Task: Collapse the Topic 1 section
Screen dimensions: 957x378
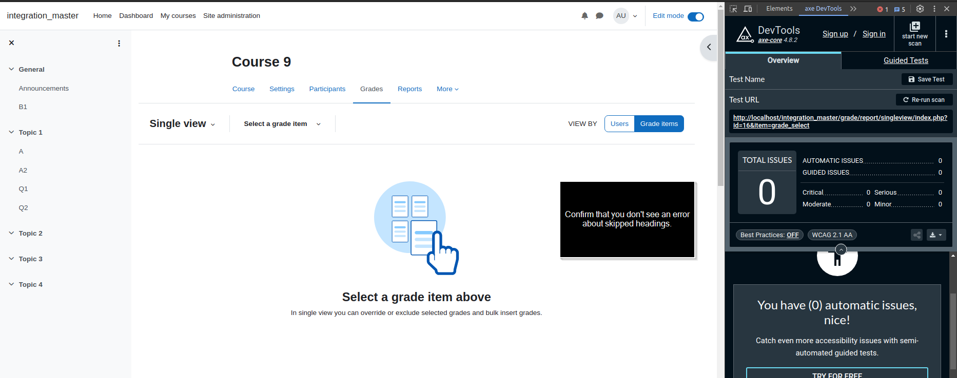Action: pos(11,132)
